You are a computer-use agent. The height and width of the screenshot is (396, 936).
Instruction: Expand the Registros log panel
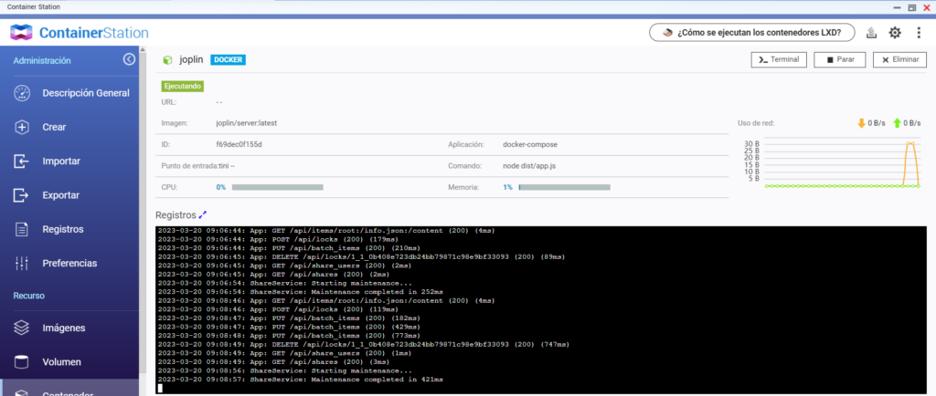pyautogui.click(x=203, y=214)
